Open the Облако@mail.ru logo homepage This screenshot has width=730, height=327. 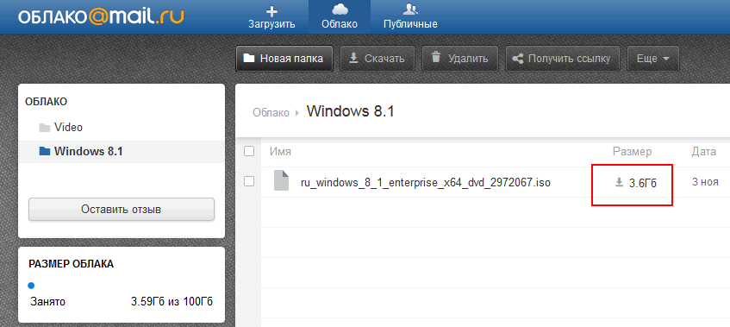[x=101, y=16]
